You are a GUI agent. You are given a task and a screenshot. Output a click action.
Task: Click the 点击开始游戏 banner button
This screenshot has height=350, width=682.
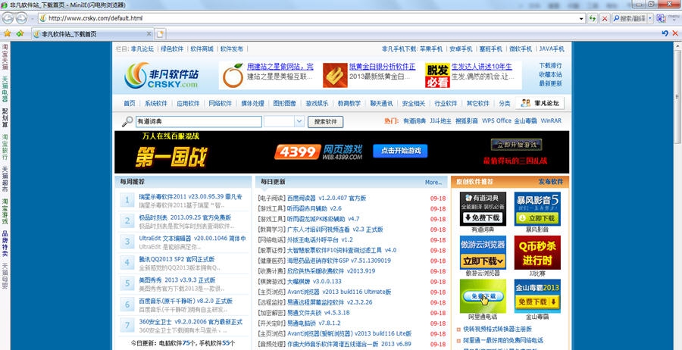[x=400, y=151]
